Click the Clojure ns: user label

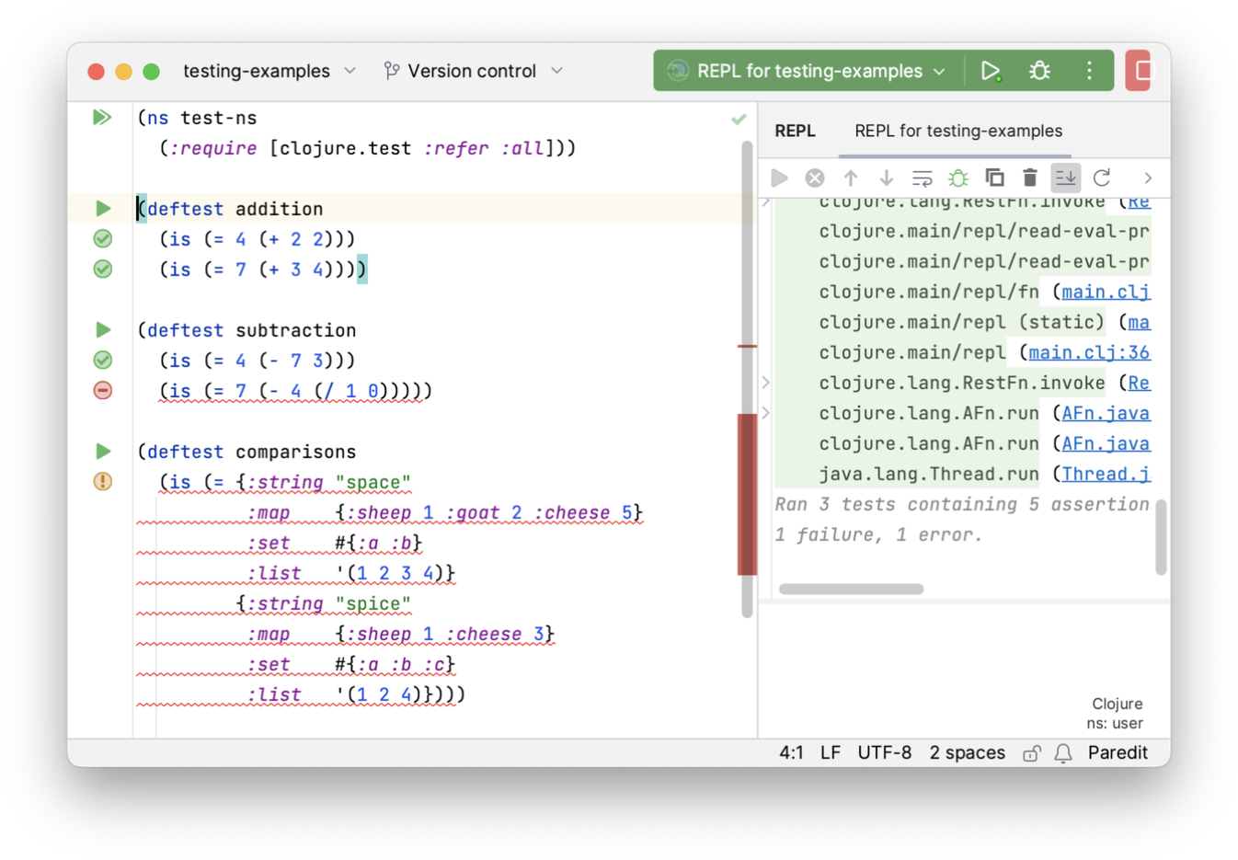1115,714
